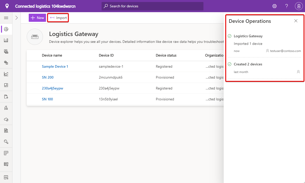Open Sample Device 1 link
This screenshot has width=305, height=183.
click(x=55, y=66)
